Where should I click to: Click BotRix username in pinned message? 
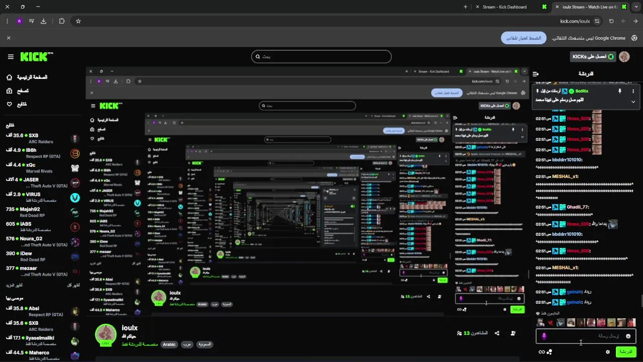coord(582,91)
